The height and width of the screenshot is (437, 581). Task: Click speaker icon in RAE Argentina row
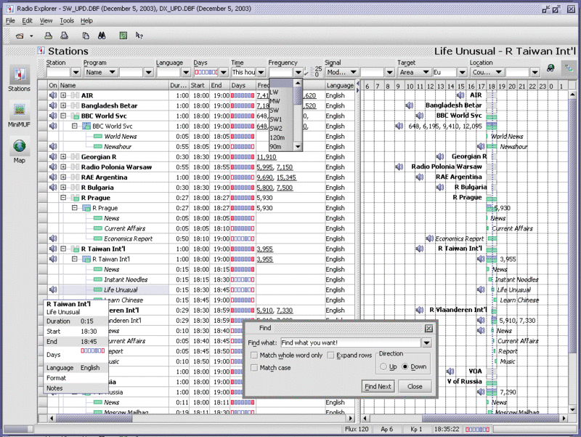click(53, 177)
